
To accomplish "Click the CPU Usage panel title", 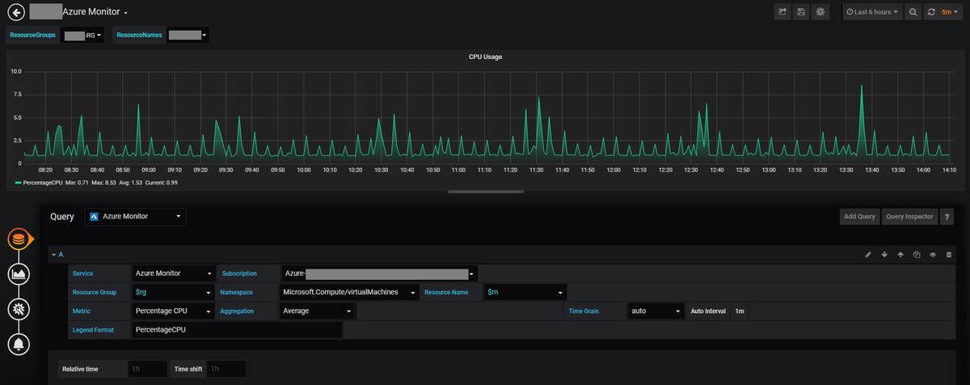I will tap(485, 57).
